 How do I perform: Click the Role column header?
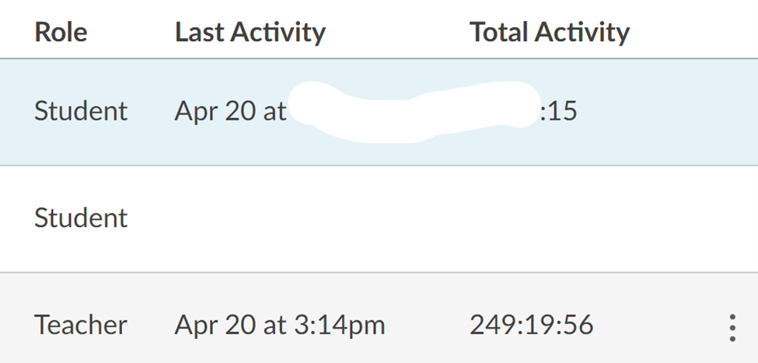(61, 32)
